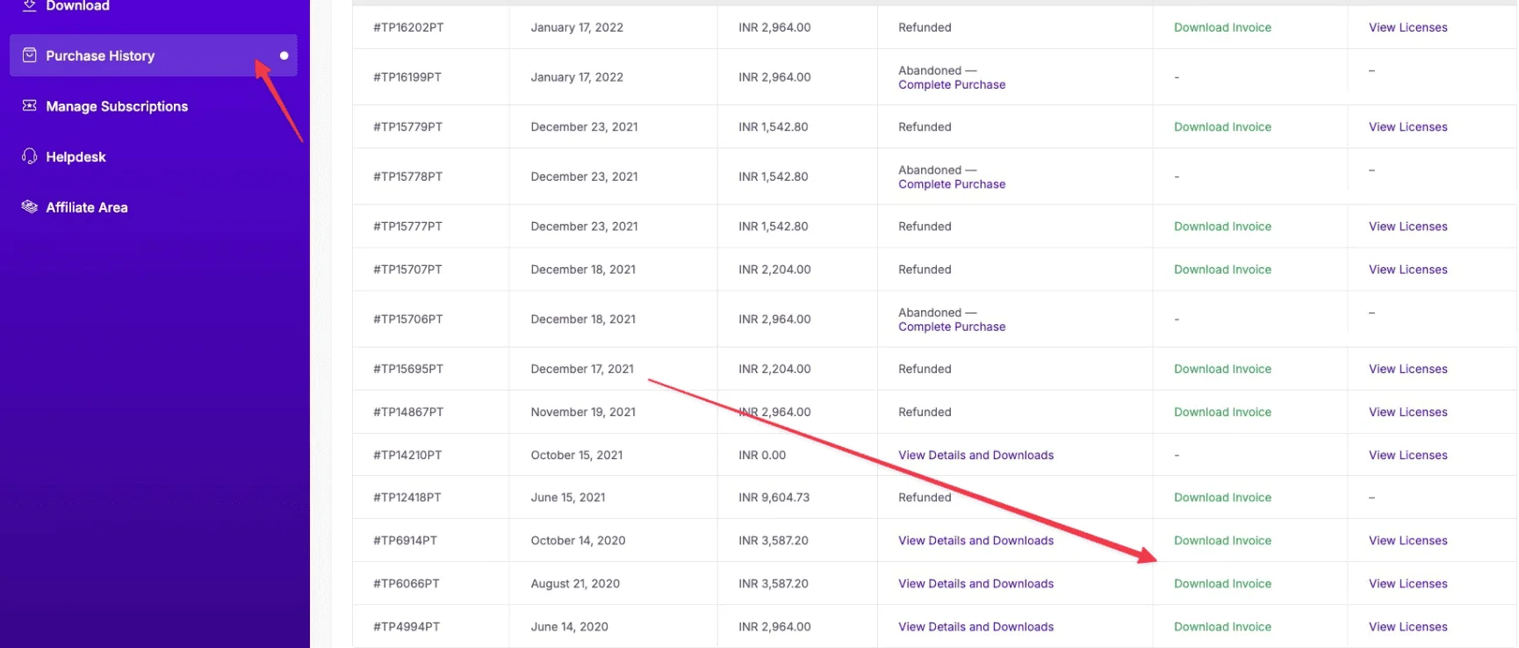Download invoice for order #TP16202PT

coord(1222,27)
